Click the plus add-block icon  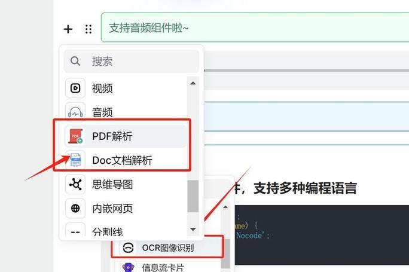68,29
